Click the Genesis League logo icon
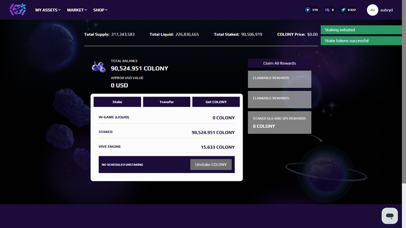Viewport: 406px width, 228px height. point(17,10)
